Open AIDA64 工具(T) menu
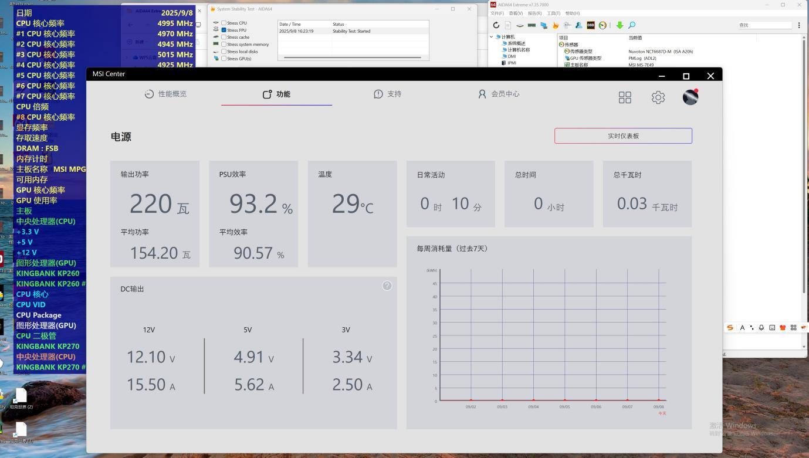 (554, 13)
